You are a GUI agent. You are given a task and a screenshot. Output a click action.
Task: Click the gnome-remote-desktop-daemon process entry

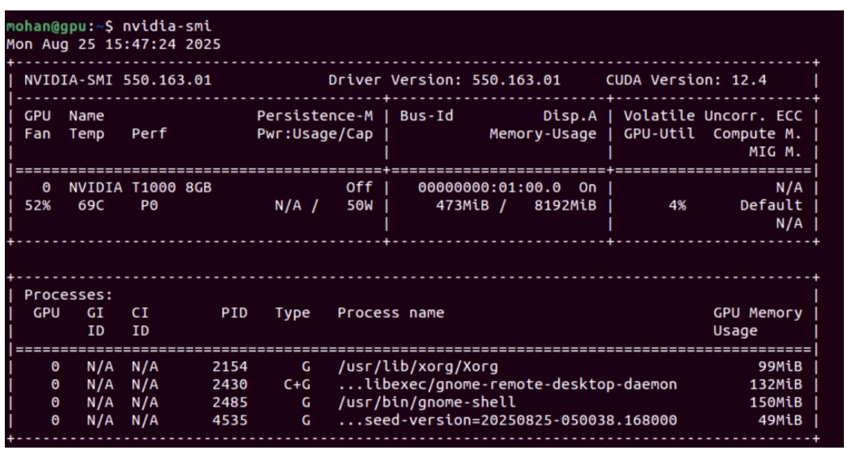(x=507, y=384)
